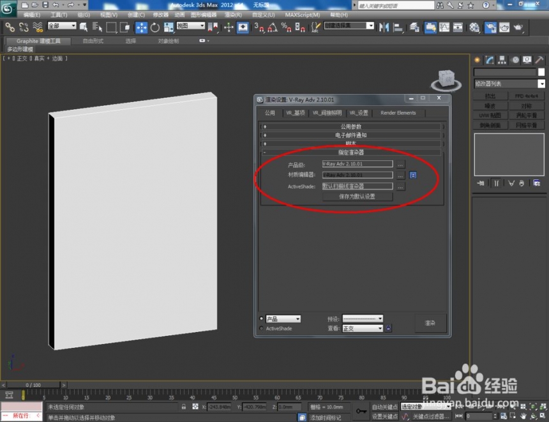
Task: Open Select by Name list icon
Action: tap(97, 27)
